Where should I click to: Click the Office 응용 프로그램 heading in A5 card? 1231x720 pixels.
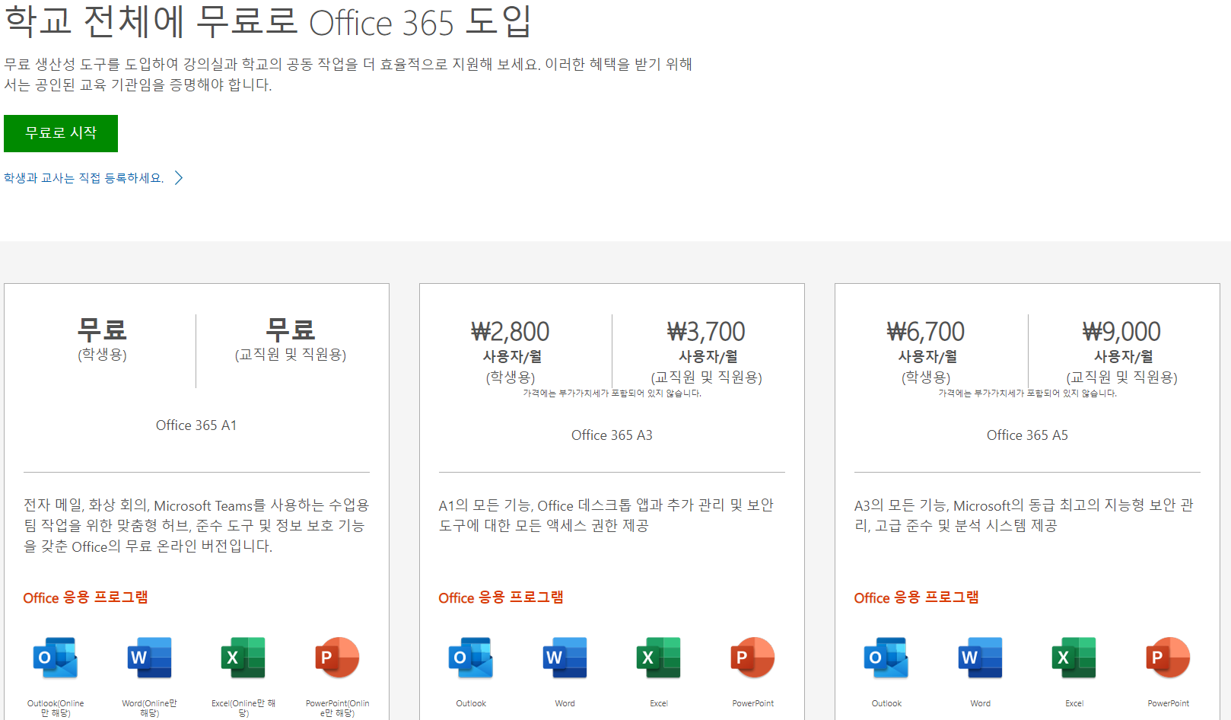[916, 598]
